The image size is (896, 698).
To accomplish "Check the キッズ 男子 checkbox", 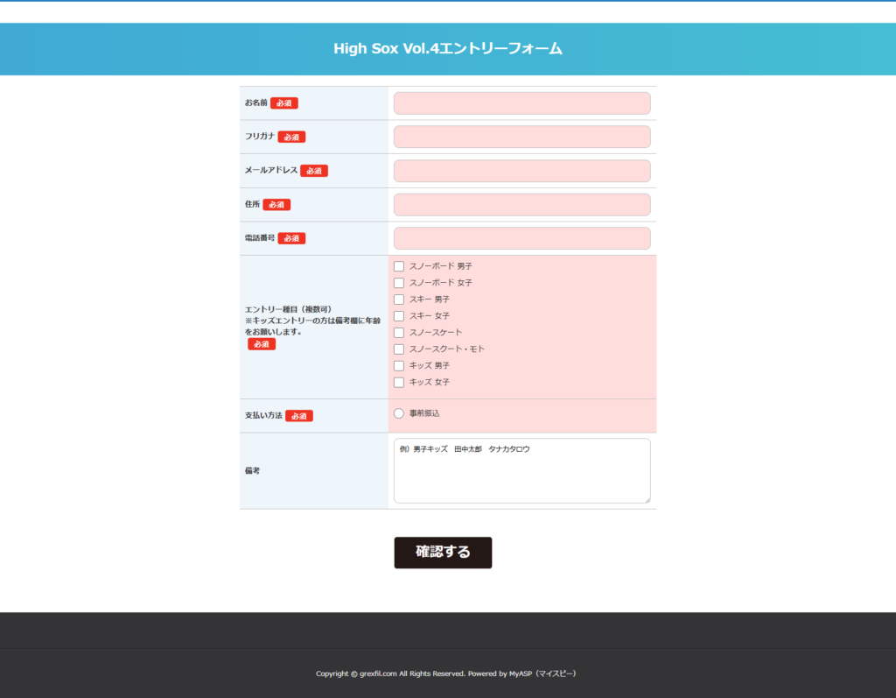I will (399, 366).
